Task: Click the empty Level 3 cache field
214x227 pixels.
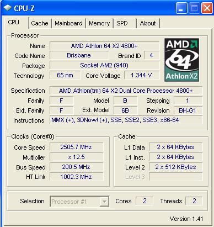Action: 176,177
